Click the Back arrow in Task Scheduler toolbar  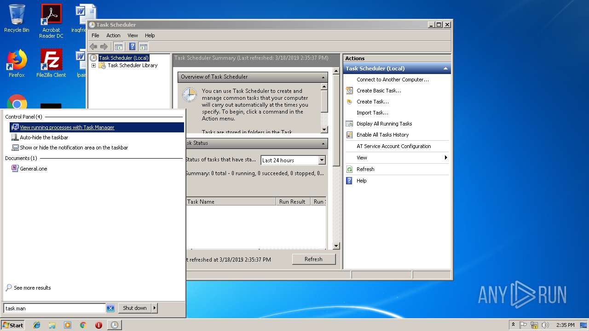point(93,46)
